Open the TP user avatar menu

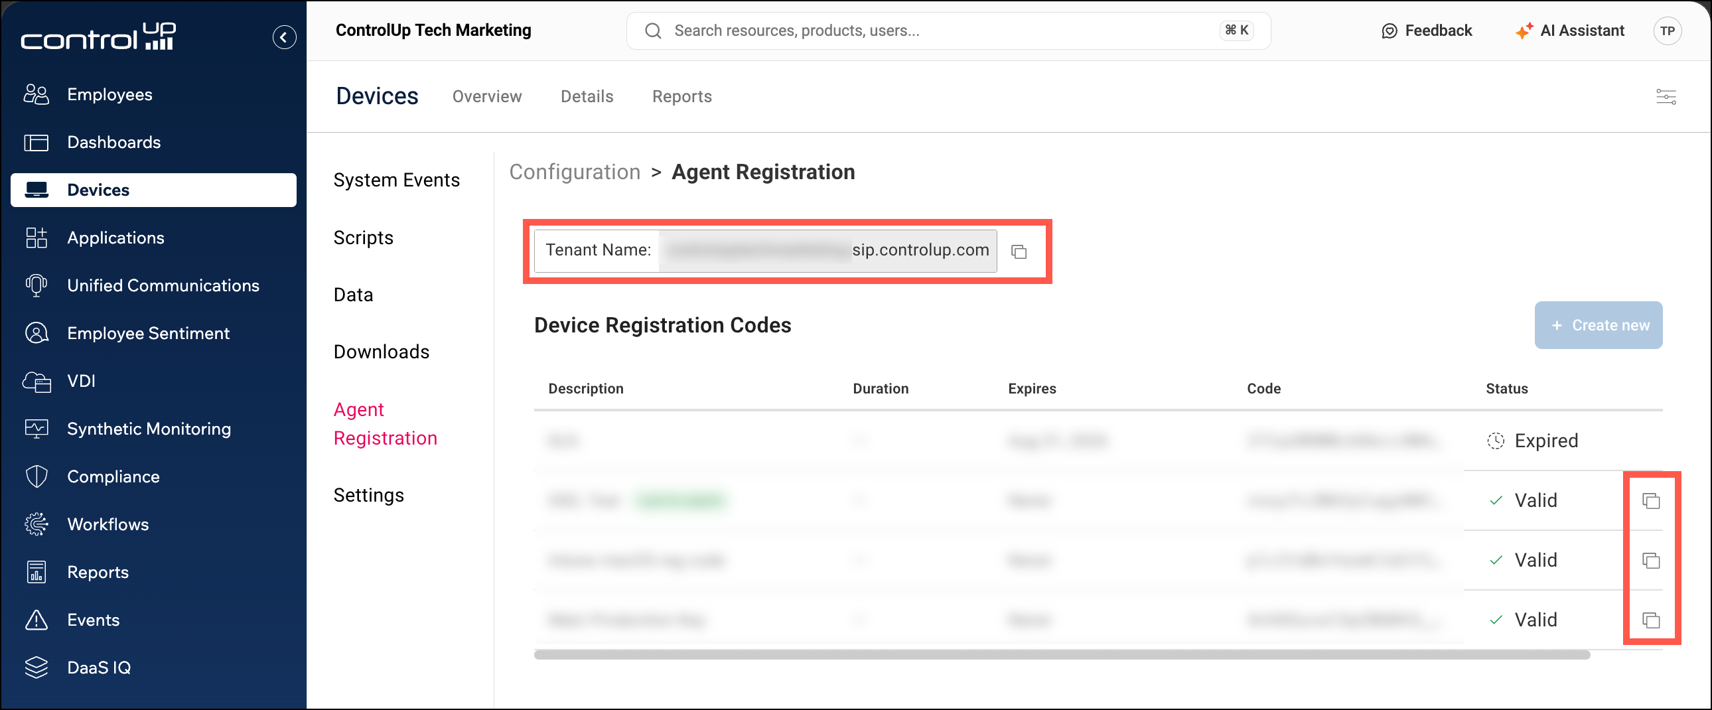[x=1667, y=31]
